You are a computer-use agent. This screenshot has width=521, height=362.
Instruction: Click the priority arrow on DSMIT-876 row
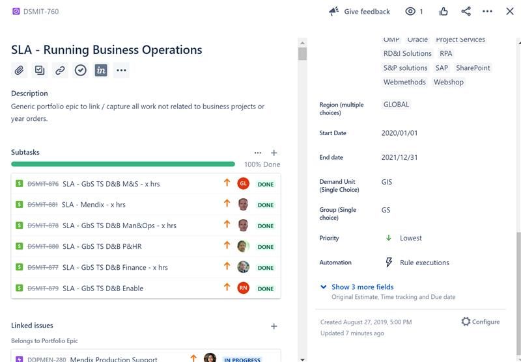(x=227, y=183)
